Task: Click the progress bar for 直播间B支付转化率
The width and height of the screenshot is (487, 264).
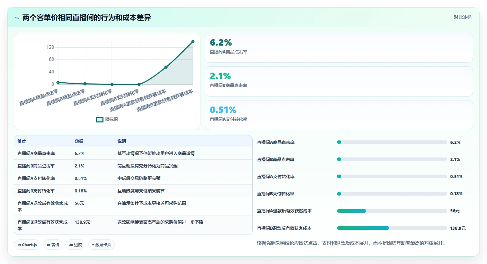Action: tap(392, 194)
